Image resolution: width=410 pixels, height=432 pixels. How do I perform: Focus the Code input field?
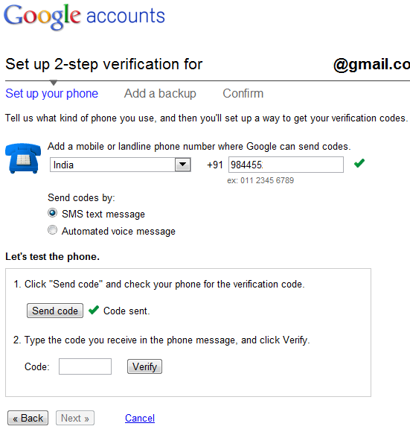point(85,366)
